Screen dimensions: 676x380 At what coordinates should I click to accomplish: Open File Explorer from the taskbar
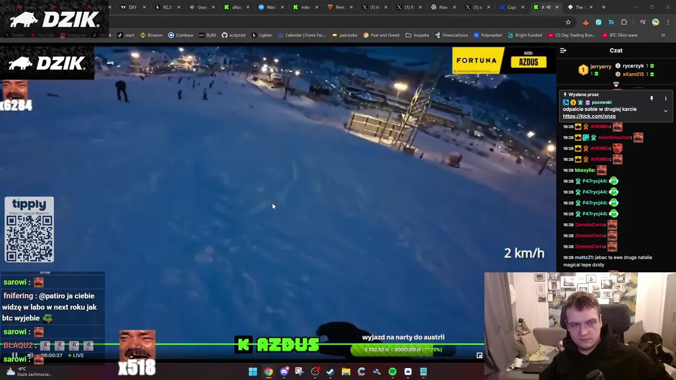tap(346, 372)
